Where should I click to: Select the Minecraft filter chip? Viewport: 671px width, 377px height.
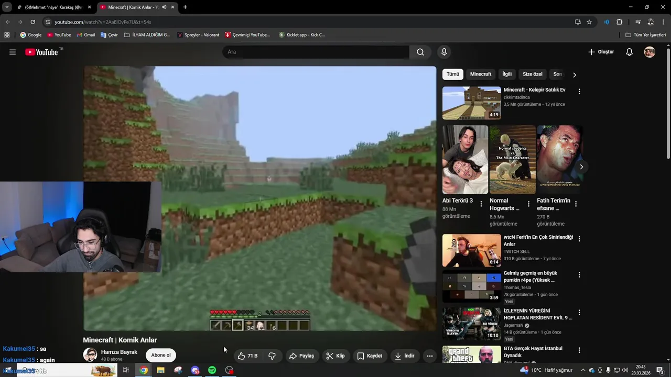[481, 74]
